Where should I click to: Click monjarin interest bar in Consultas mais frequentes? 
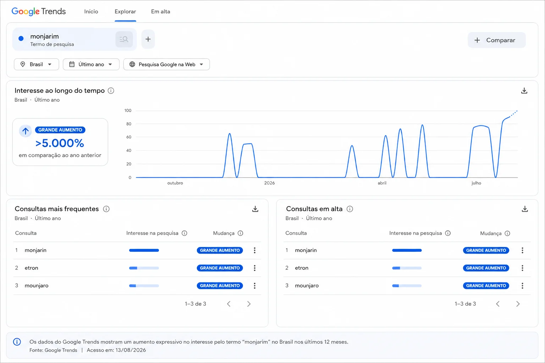pos(144,250)
